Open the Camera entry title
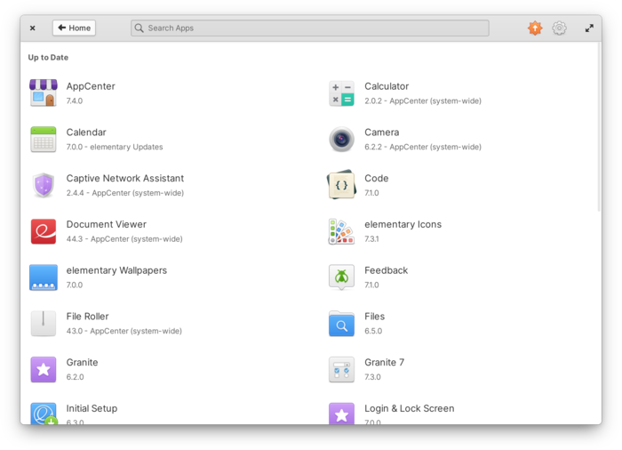Viewport: 622px width, 450px height. pos(381,133)
